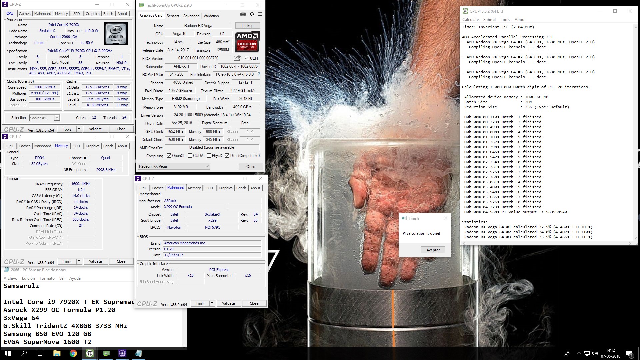
Task: Open the Tools menu in GPUPI
Action: point(505,20)
